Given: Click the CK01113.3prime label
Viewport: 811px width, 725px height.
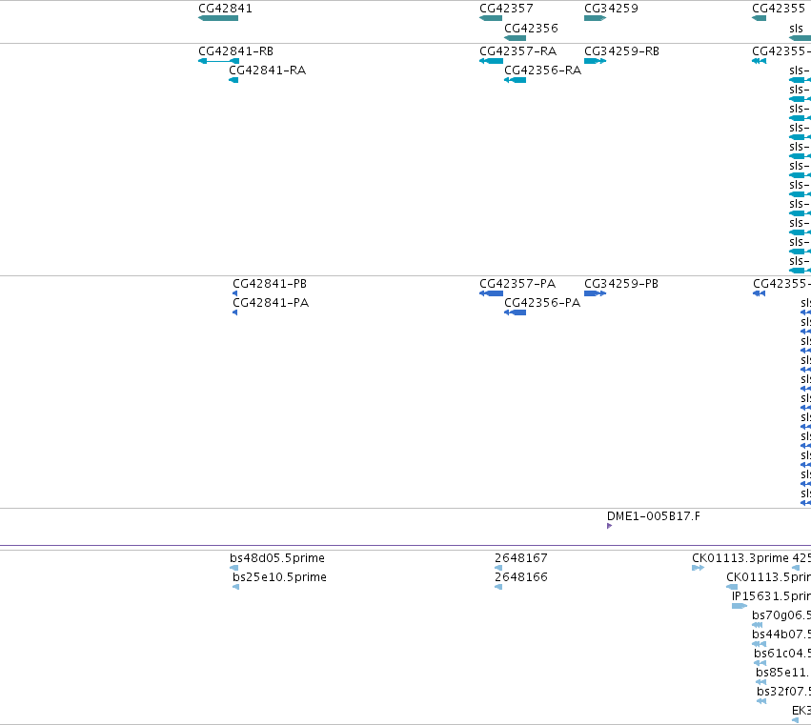Looking at the screenshot, I should [x=740, y=558].
